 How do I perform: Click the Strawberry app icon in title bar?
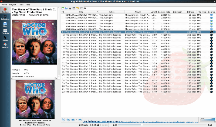(x=2, y=1)
